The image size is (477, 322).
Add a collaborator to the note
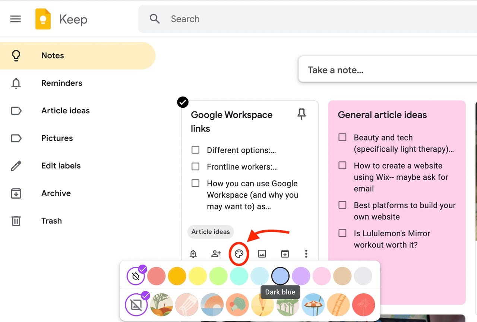tap(215, 253)
